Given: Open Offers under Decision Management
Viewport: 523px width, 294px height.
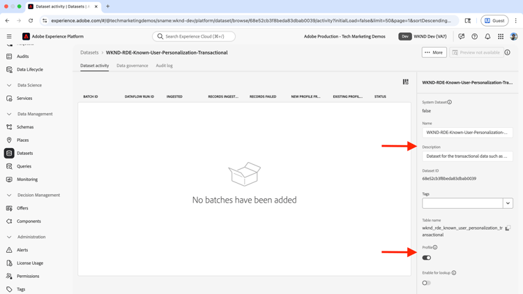Looking at the screenshot, I should [22, 208].
